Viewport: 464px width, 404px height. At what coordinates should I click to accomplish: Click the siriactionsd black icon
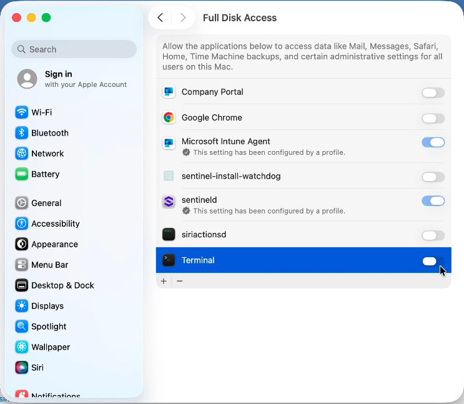pyautogui.click(x=169, y=234)
